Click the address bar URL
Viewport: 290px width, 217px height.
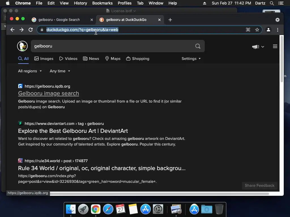(82, 30)
